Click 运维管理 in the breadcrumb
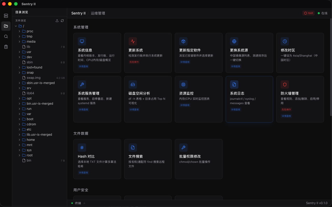Image resolution: width=332 pixels, height=207 pixels. pos(98,13)
